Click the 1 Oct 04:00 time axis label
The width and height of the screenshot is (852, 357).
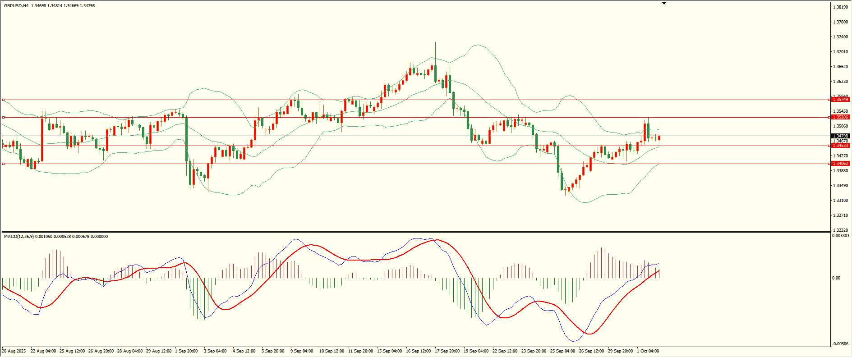(x=648, y=351)
